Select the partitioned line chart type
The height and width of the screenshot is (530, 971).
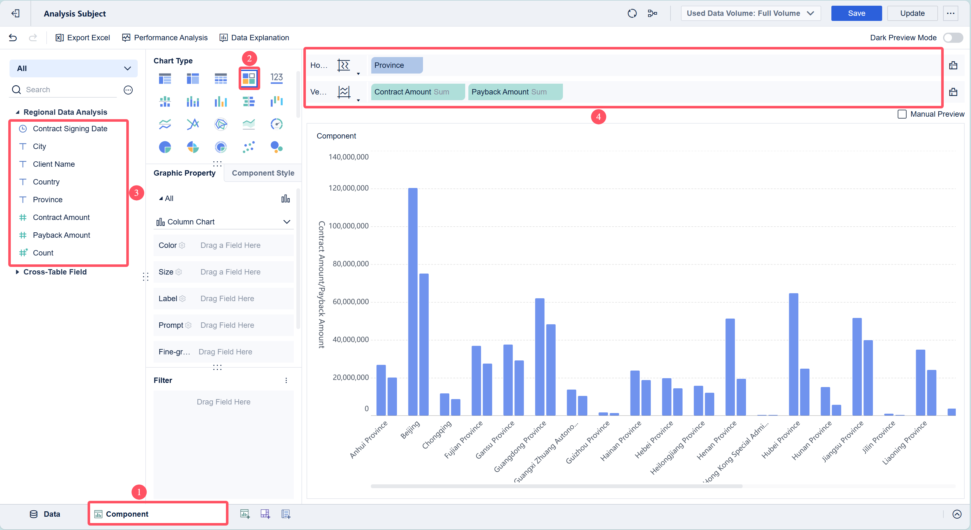click(x=165, y=124)
